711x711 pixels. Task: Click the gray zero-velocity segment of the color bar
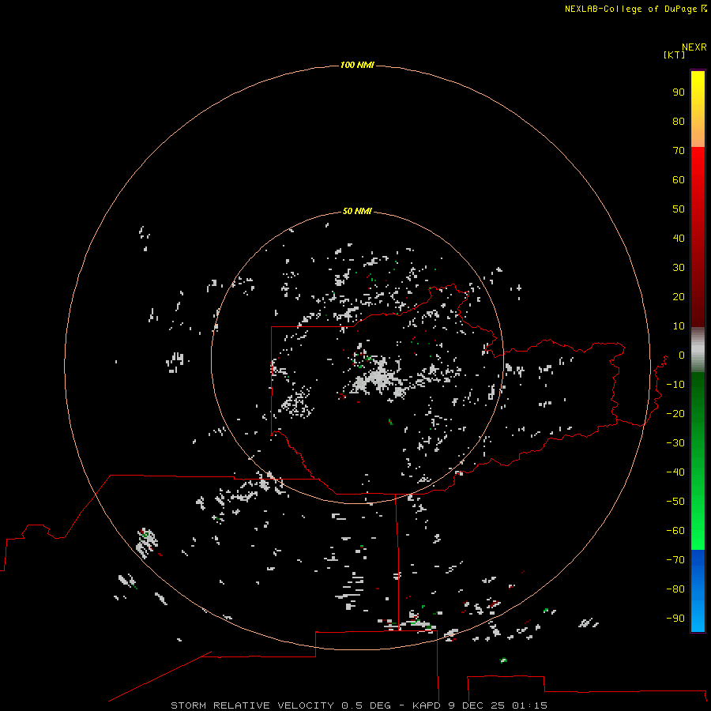tap(698, 350)
